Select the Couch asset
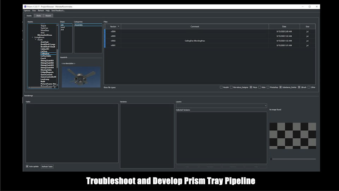The width and height of the screenshot is (339, 191). pyautogui.click(x=43, y=58)
